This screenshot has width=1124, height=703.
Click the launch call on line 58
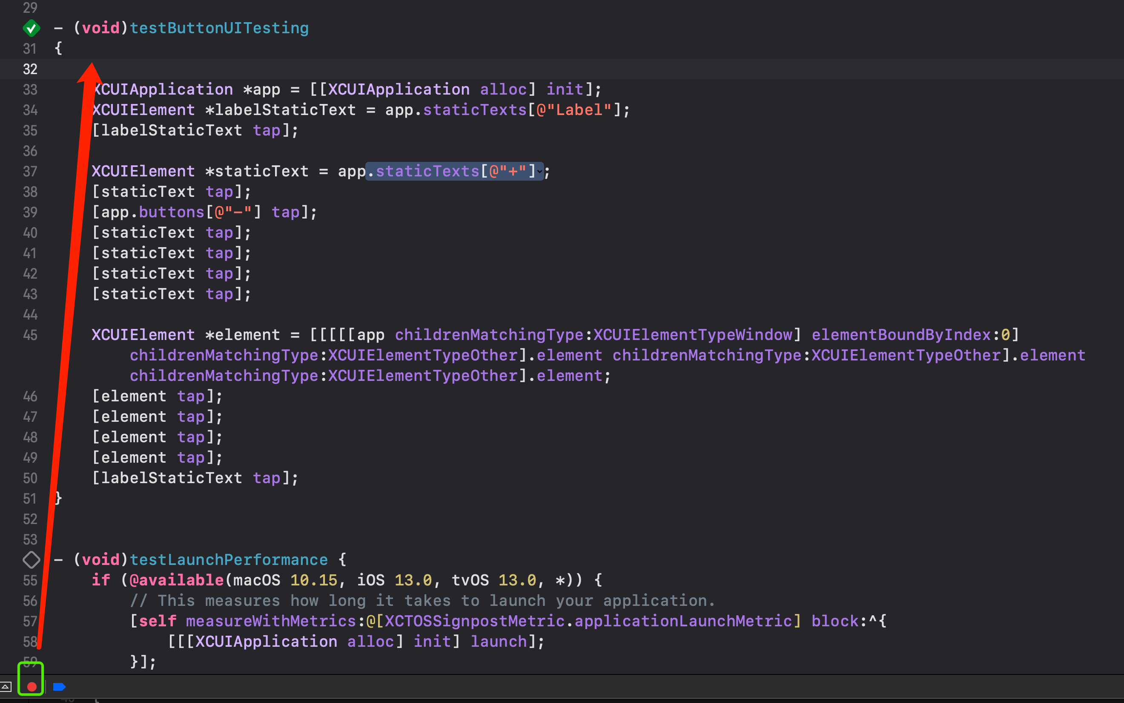[x=499, y=642]
